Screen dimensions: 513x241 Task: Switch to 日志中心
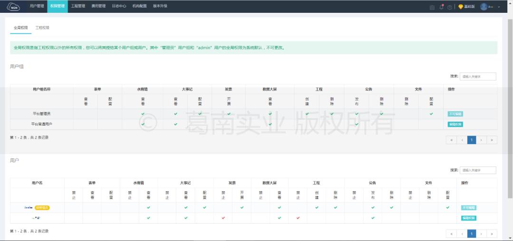click(x=119, y=6)
